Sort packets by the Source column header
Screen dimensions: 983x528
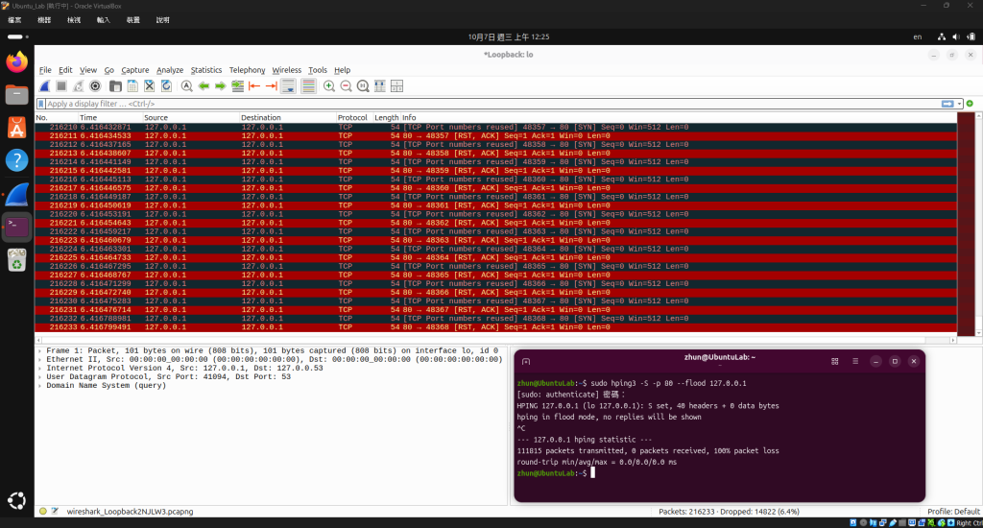click(191, 118)
